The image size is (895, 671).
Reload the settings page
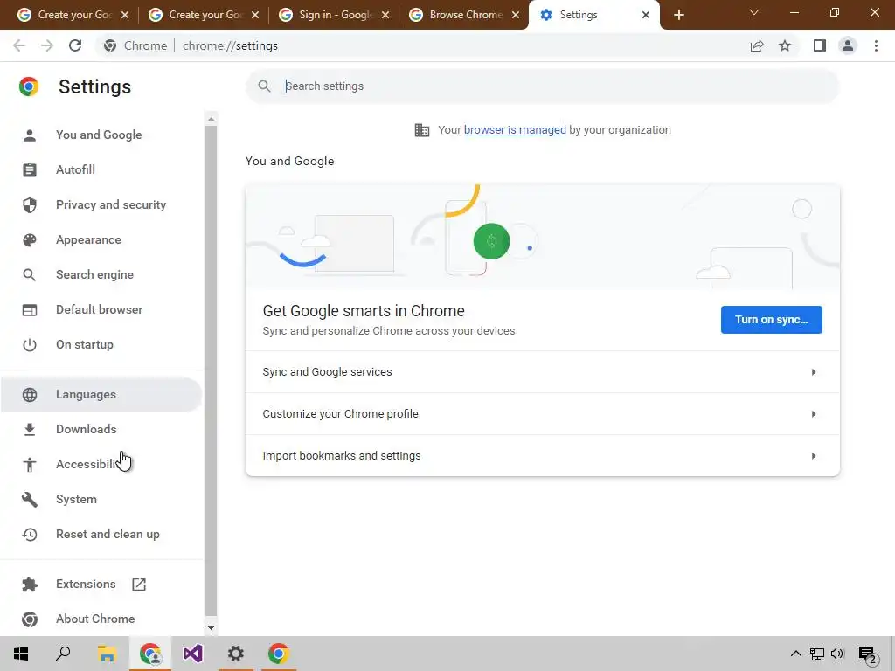75,45
